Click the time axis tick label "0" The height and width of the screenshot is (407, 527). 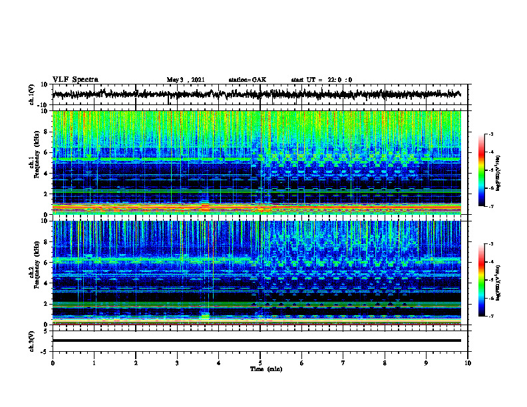53,363
